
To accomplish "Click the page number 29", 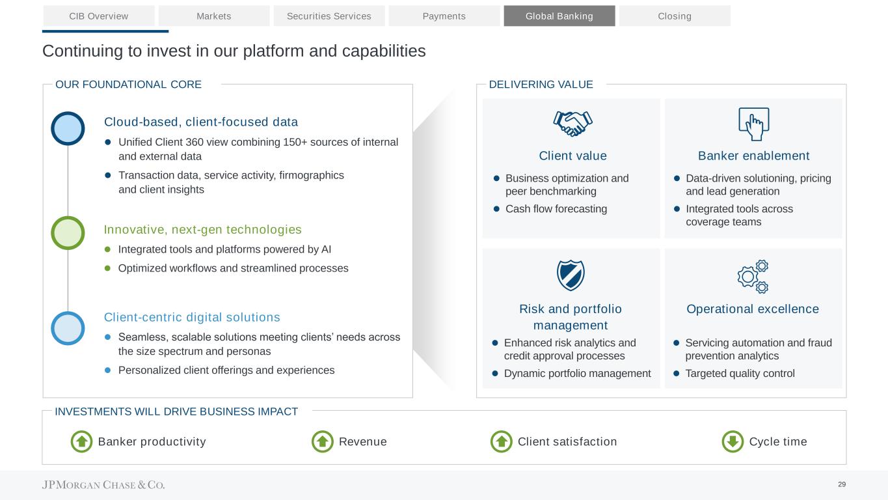I will pos(842,484).
